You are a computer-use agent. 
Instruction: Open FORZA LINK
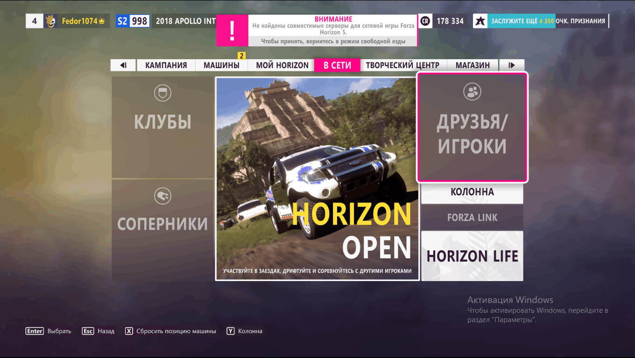tap(472, 217)
